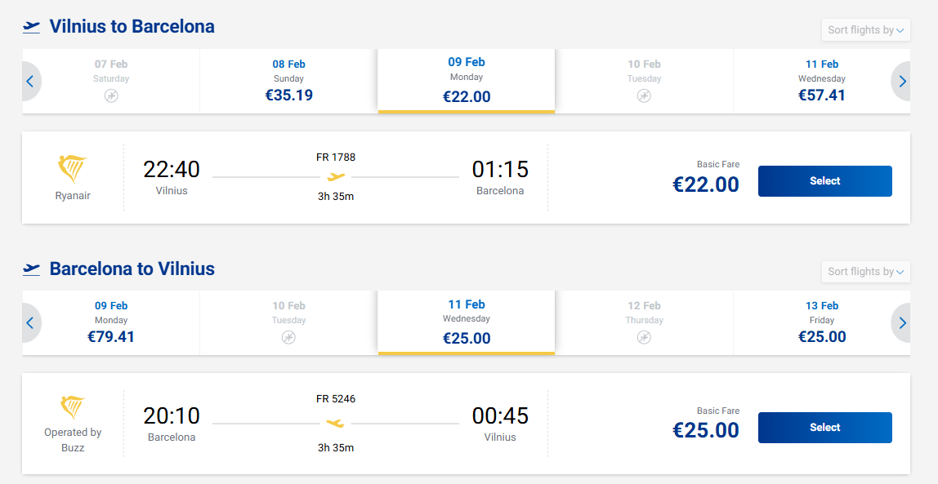Open outbound Sort flights by dropdown
Viewport: 938px width, 484px height.
(x=865, y=30)
